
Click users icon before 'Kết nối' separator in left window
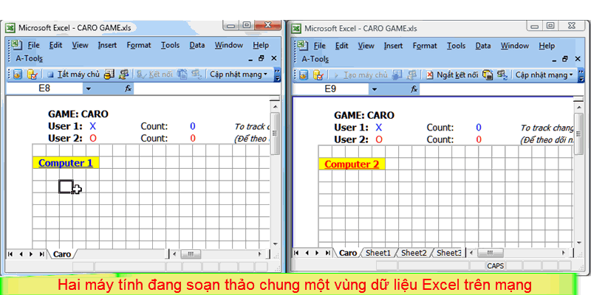click(123, 74)
